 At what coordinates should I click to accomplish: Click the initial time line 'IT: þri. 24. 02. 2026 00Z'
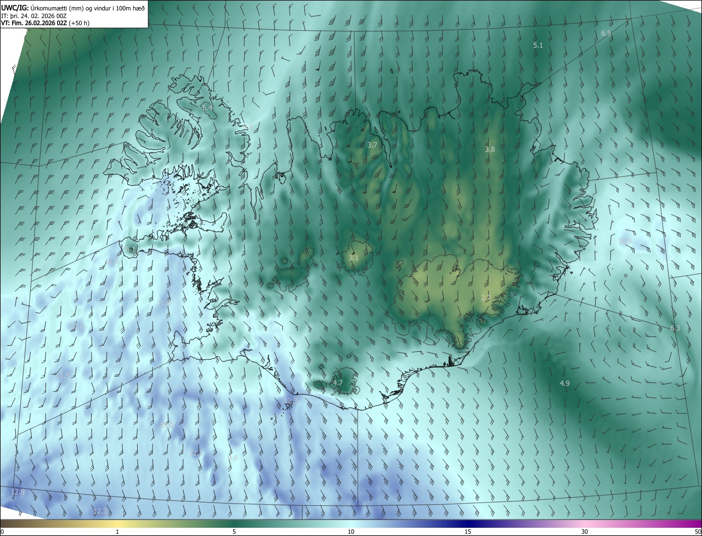pyautogui.click(x=33, y=16)
